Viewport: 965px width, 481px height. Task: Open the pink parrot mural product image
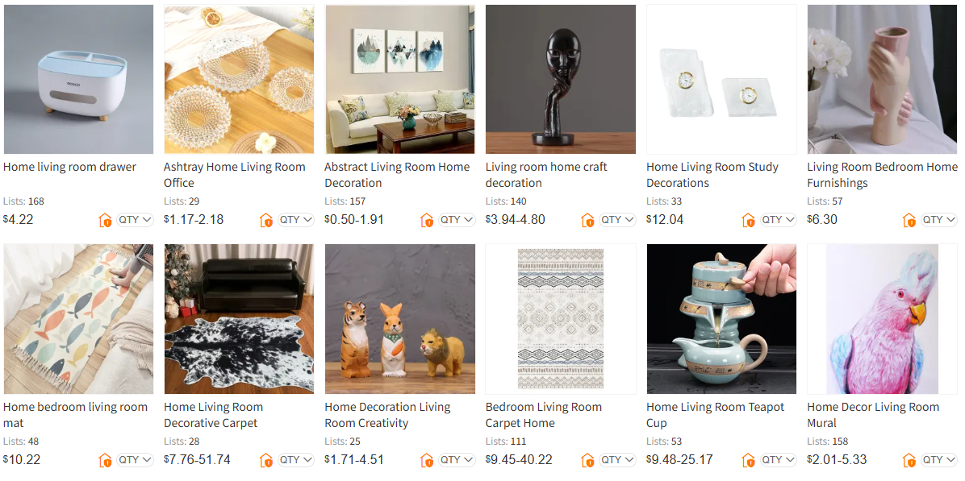pyautogui.click(x=883, y=319)
